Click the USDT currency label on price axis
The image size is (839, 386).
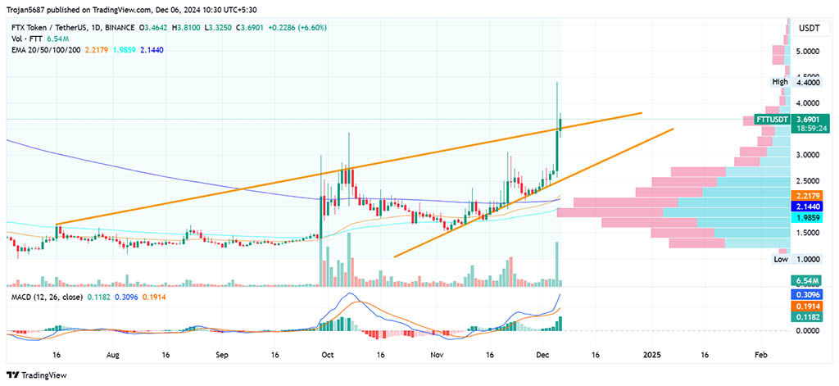809,29
